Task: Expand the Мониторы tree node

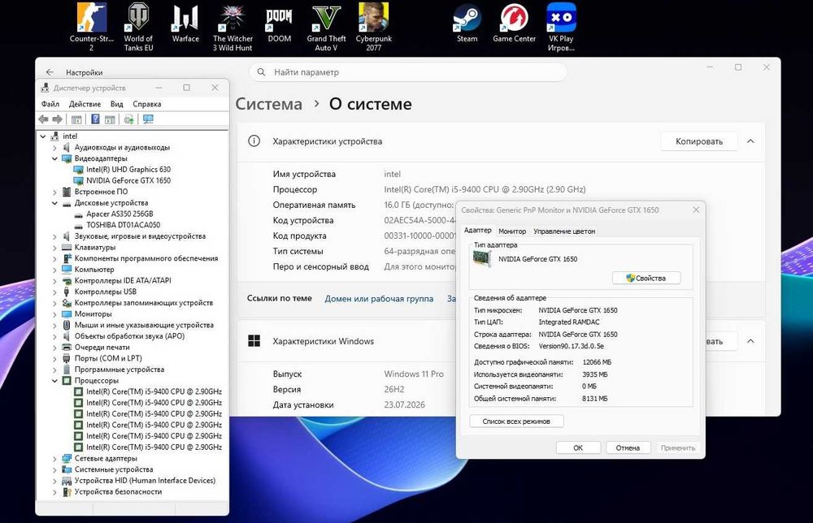Action: [x=54, y=313]
